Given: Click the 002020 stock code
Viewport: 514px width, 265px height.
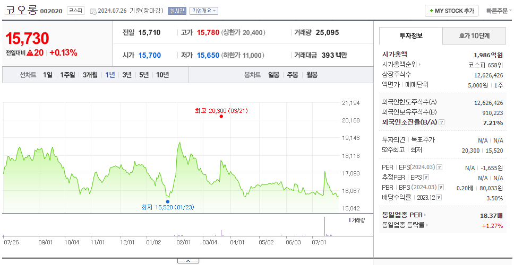Looking at the screenshot, I should [x=51, y=12].
